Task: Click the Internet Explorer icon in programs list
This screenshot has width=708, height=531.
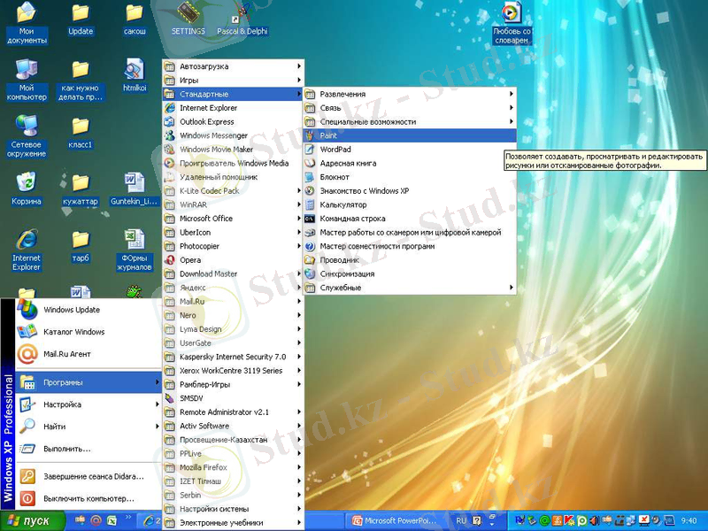Action: (x=171, y=108)
